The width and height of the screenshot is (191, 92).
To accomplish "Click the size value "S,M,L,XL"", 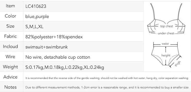I will point(34,27).
